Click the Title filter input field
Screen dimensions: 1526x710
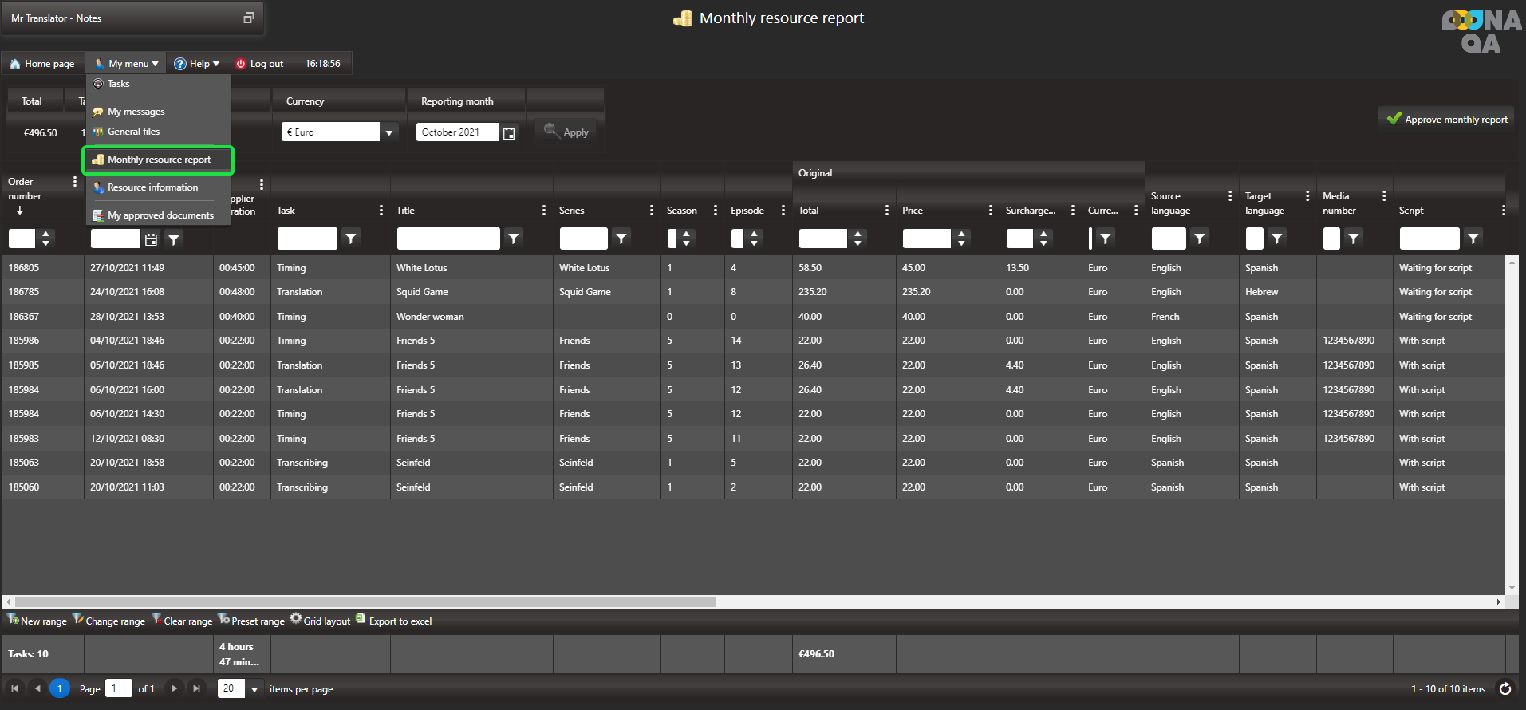(x=448, y=239)
